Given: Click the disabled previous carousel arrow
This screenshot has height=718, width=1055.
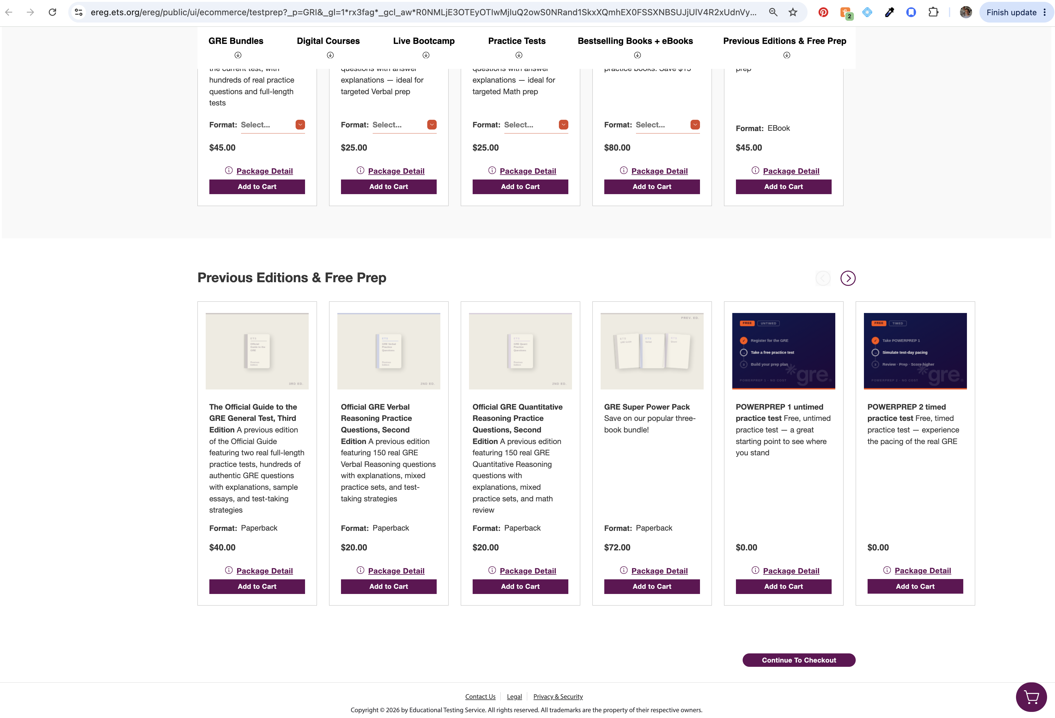Looking at the screenshot, I should click(823, 278).
